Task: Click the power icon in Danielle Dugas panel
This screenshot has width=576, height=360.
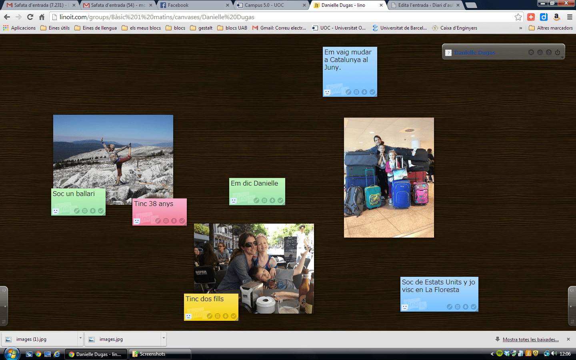Action: tap(558, 52)
